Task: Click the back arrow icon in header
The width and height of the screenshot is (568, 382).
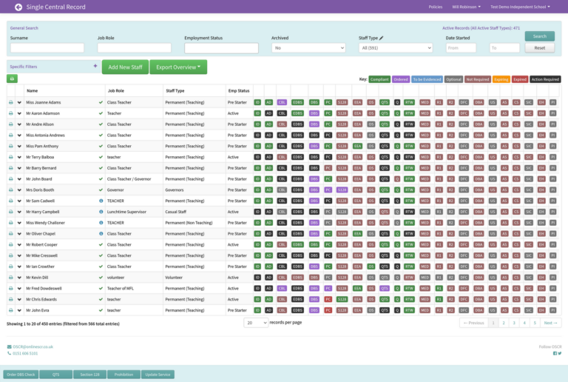Action: tap(18, 7)
